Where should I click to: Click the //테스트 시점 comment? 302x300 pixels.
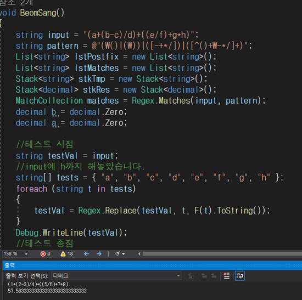pos(44,144)
